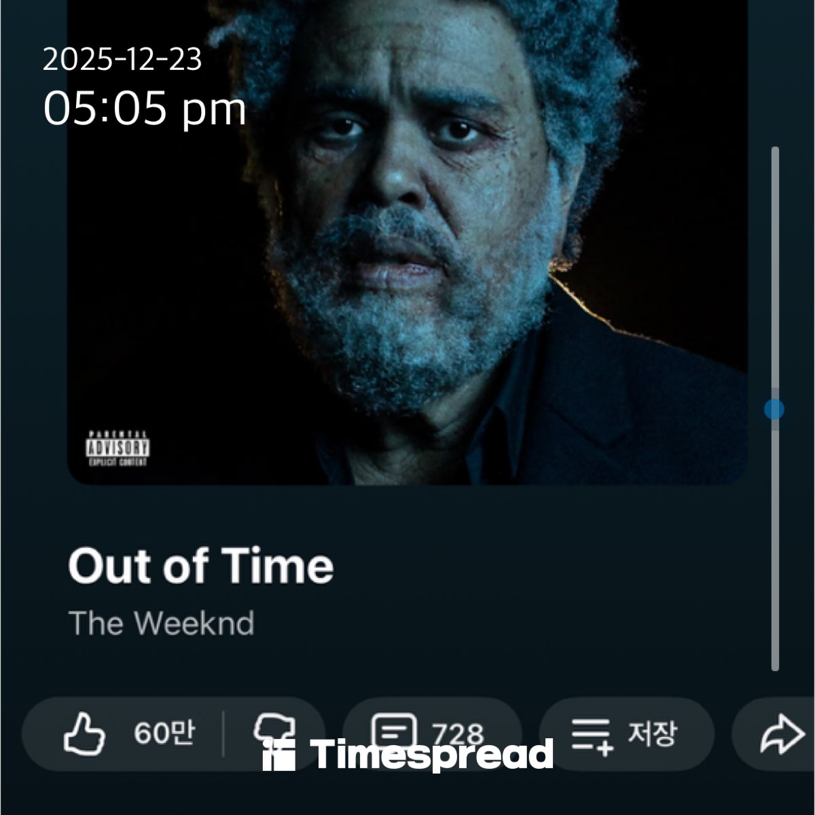Select the 저장 save label
The width and height of the screenshot is (815, 815).
pyautogui.click(x=652, y=733)
